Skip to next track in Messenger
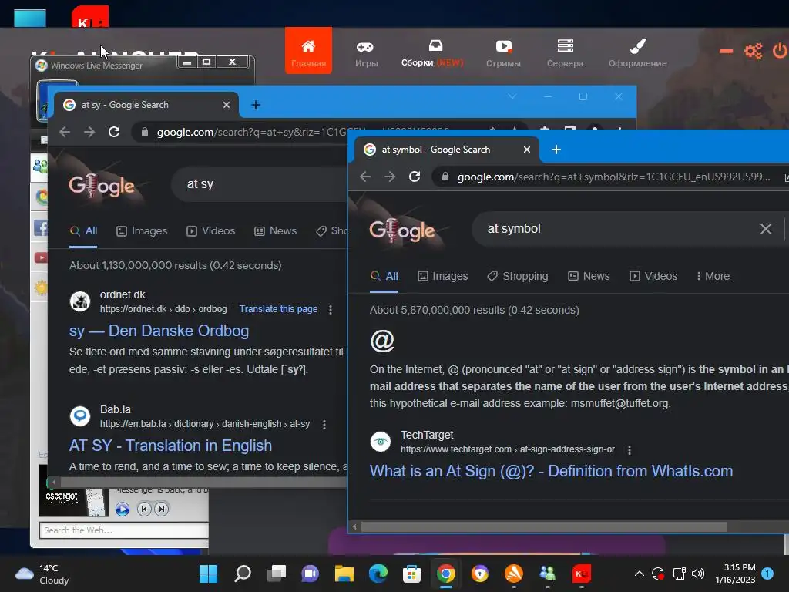The height and width of the screenshot is (592, 789). coord(162,509)
